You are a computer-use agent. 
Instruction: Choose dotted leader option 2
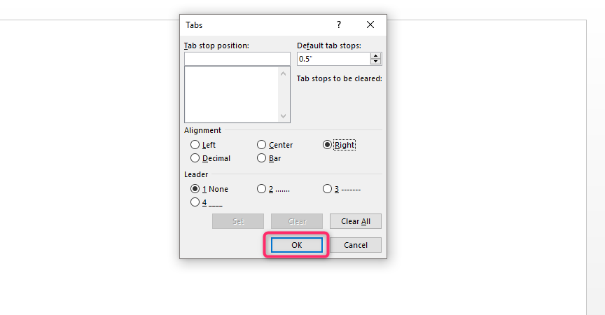[261, 189]
